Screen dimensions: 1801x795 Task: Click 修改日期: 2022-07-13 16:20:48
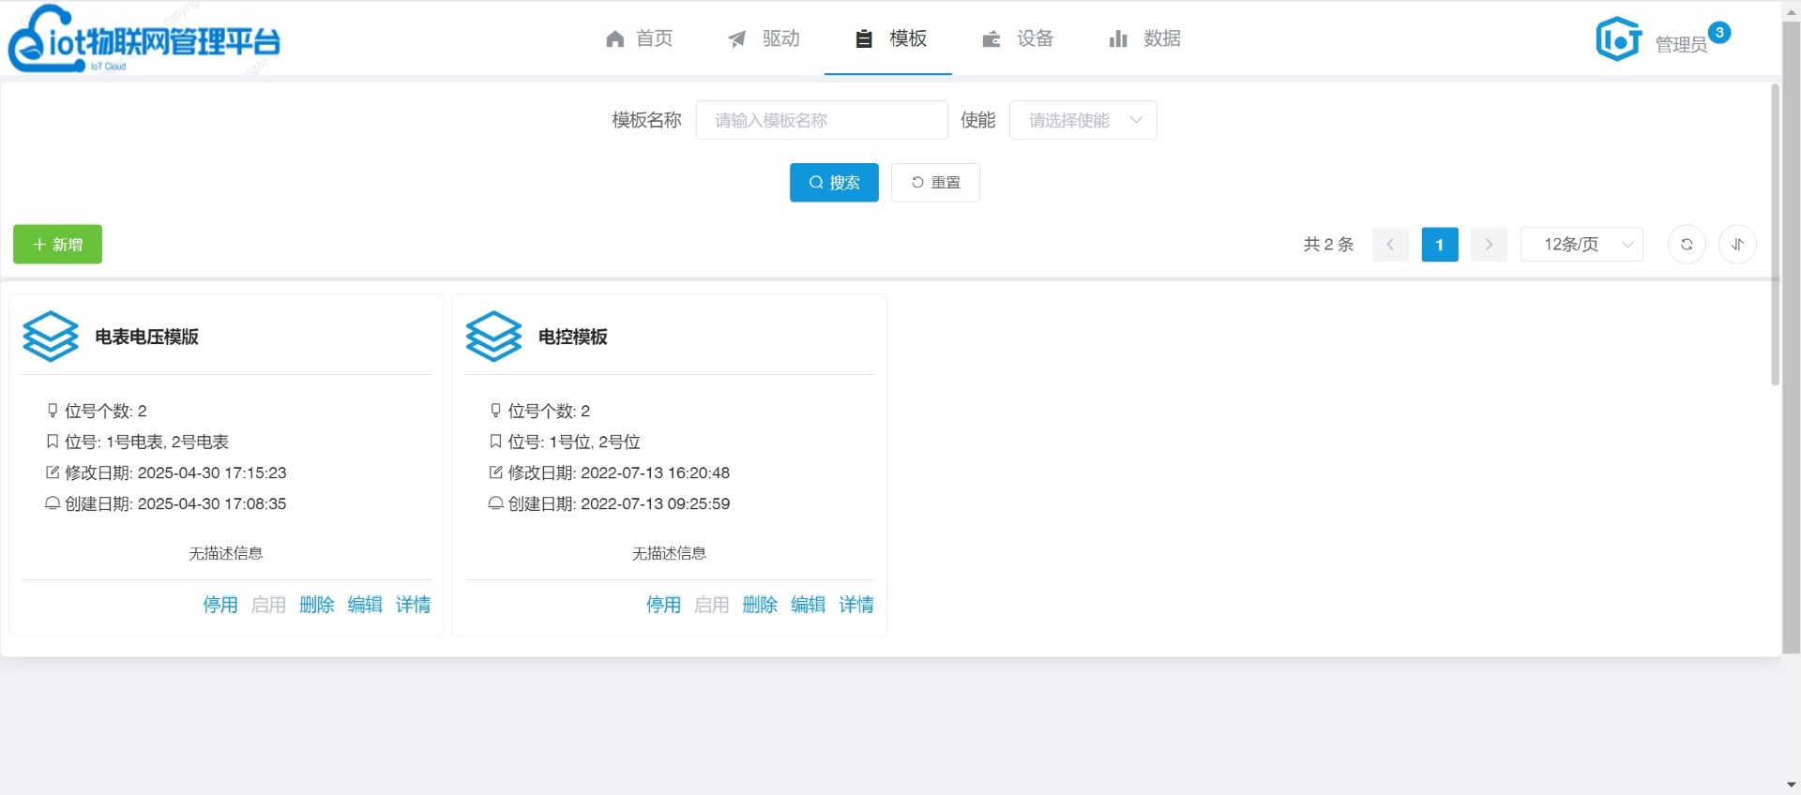(619, 472)
